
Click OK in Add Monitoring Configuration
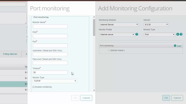(166, 98)
